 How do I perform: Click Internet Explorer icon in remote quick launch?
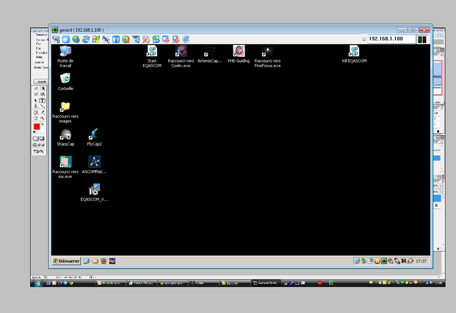click(x=87, y=261)
